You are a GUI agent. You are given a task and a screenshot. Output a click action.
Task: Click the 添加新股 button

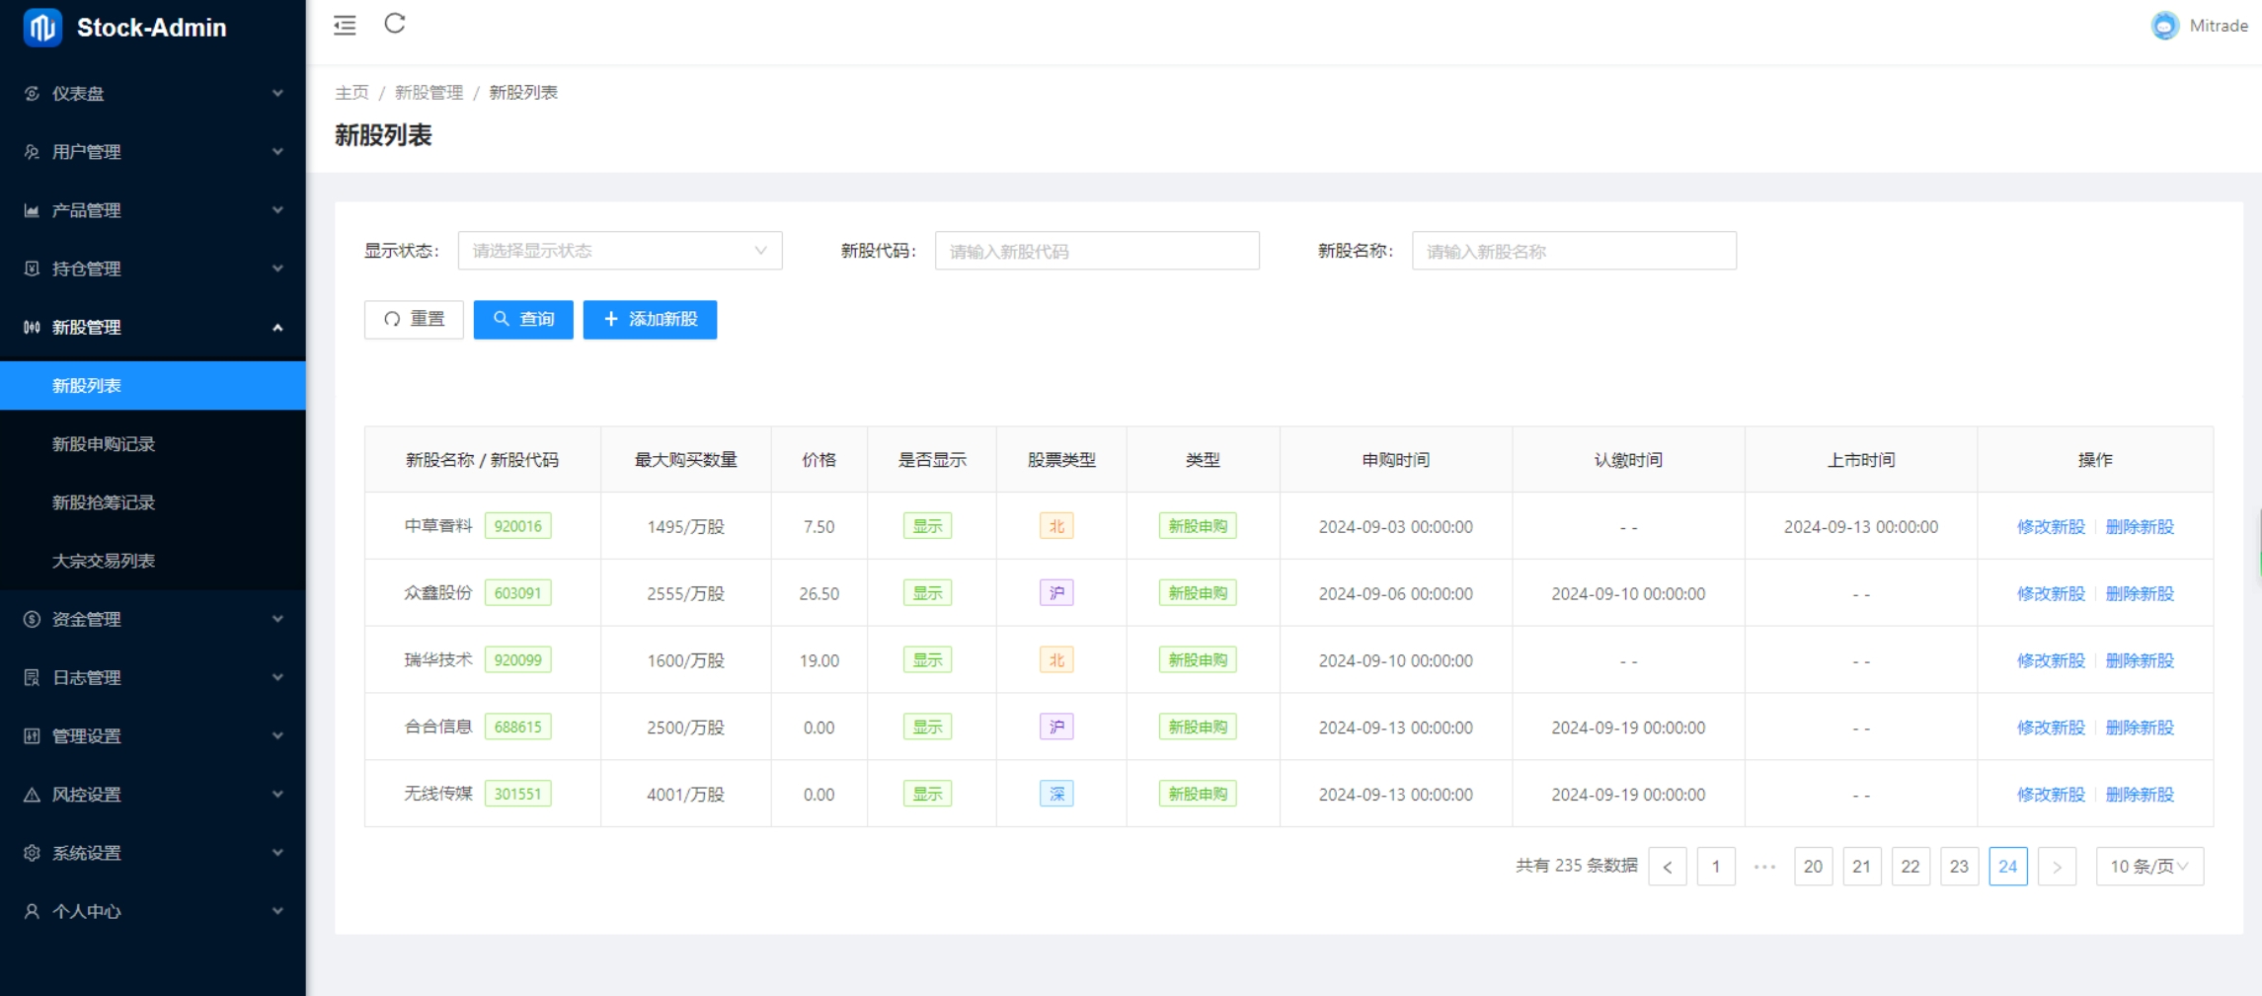[650, 319]
